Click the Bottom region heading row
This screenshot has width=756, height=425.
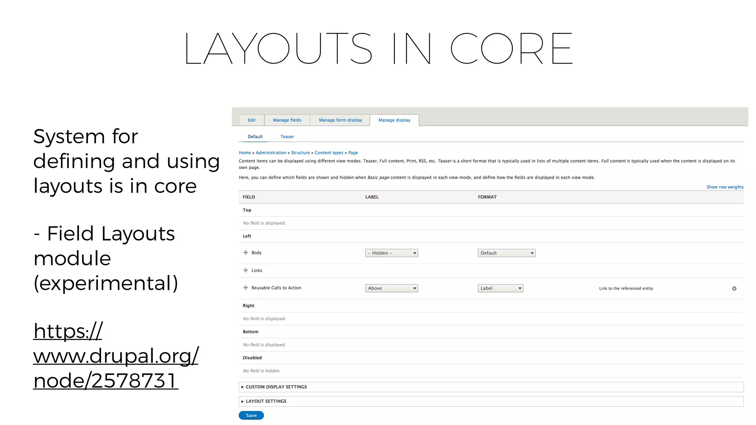[491, 332]
